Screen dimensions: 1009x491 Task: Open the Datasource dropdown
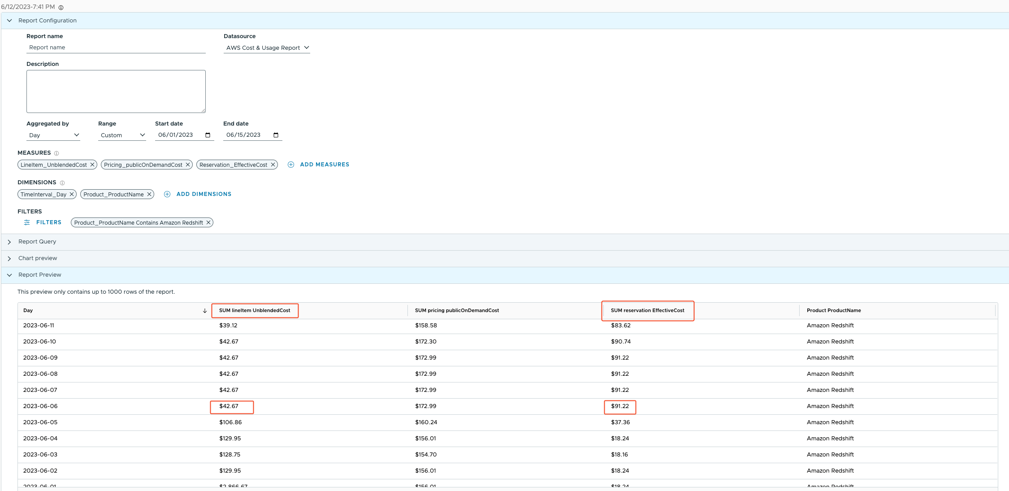point(267,48)
